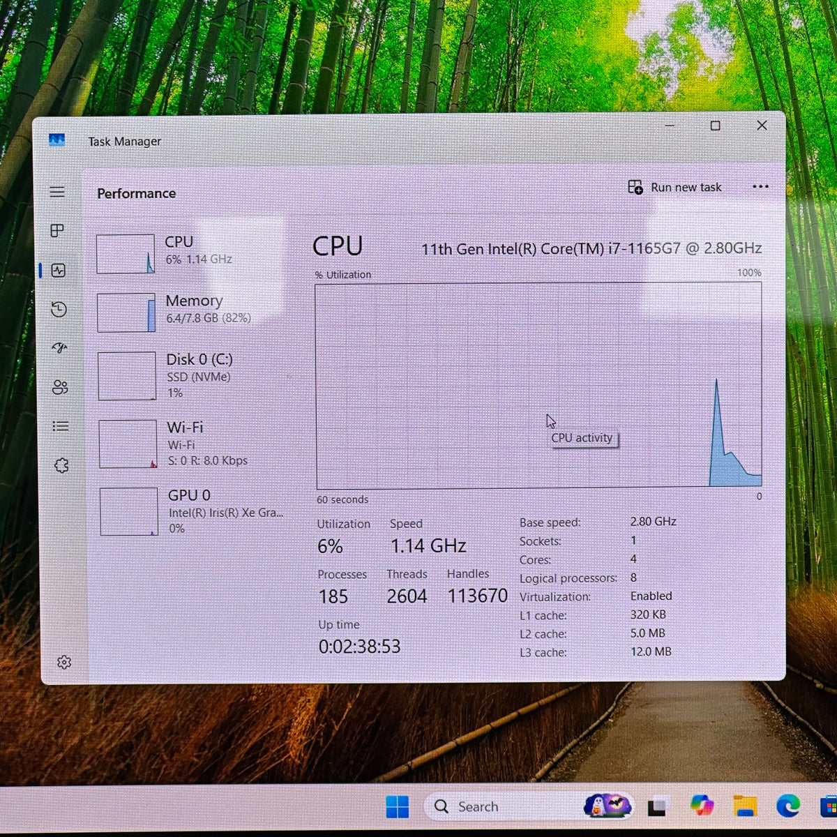Click the 2604 threads count
The height and width of the screenshot is (837, 837).
pos(407,596)
